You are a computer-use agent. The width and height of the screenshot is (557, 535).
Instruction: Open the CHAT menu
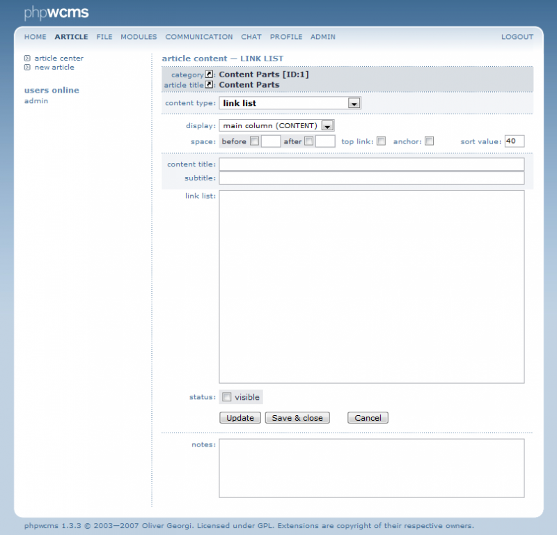click(251, 37)
